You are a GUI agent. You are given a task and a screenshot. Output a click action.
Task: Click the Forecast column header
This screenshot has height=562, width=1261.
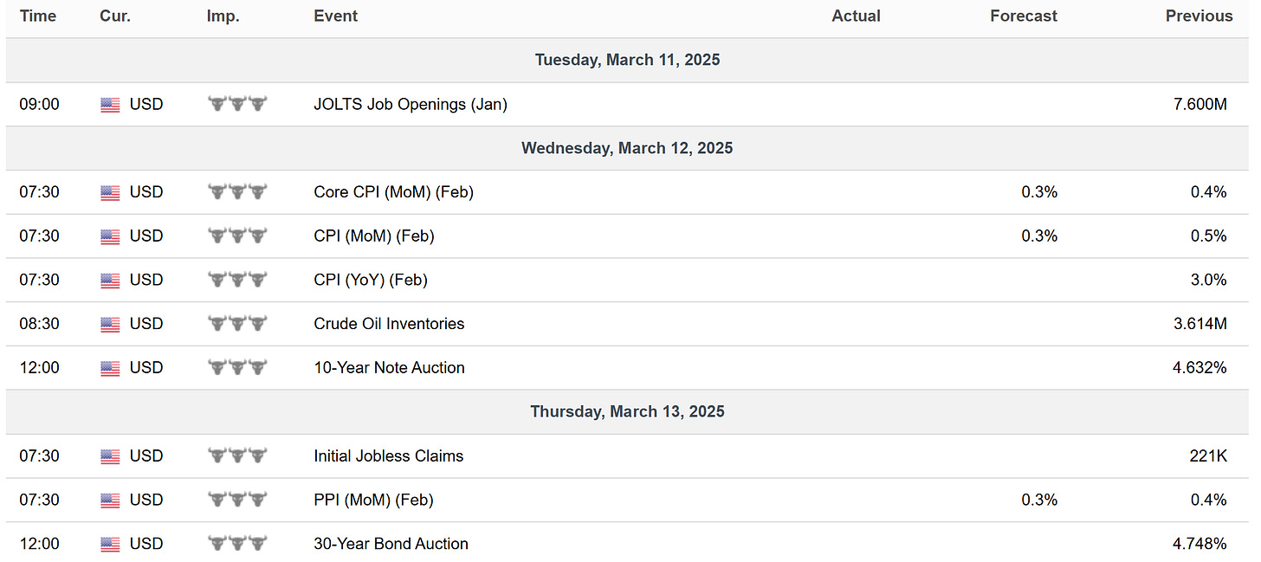pyautogui.click(x=1024, y=16)
